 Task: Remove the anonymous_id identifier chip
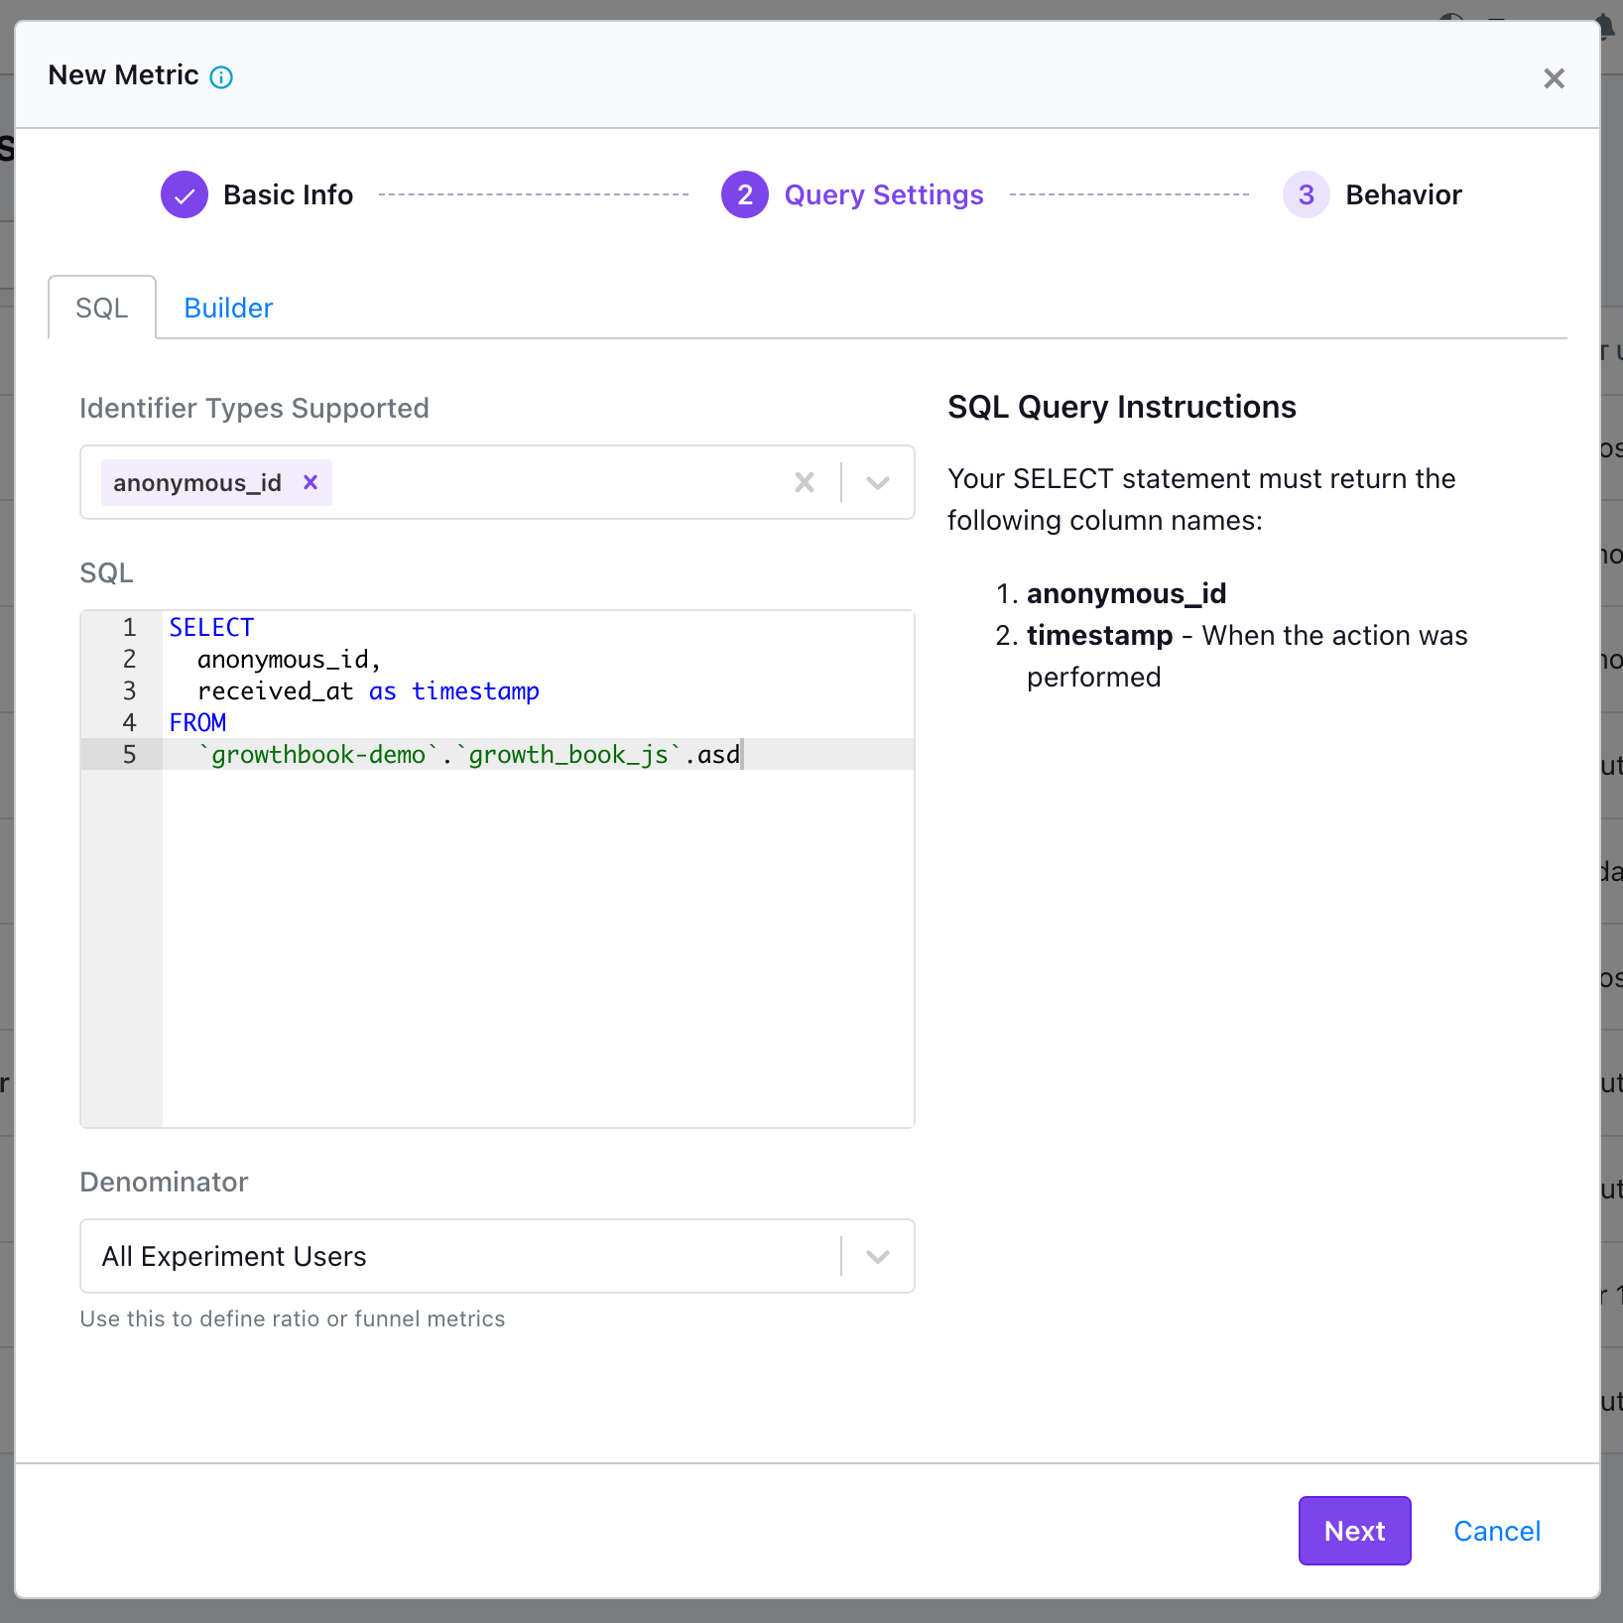pyautogui.click(x=310, y=482)
